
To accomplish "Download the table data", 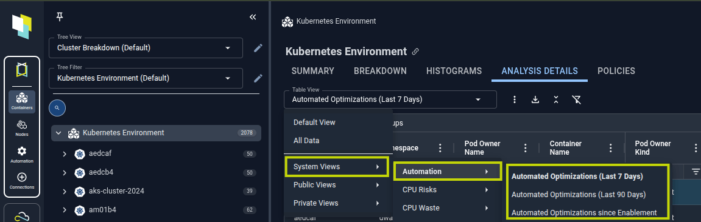I will point(535,99).
